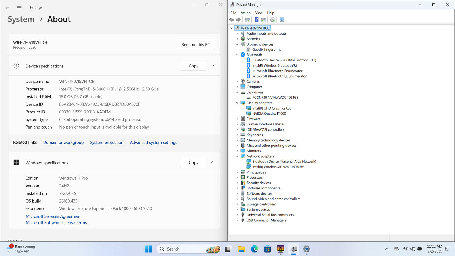Image resolution: width=455 pixels, height=256 pixels.
Task: Open File Explorer from the taskbar
Action: pos(241,249)
